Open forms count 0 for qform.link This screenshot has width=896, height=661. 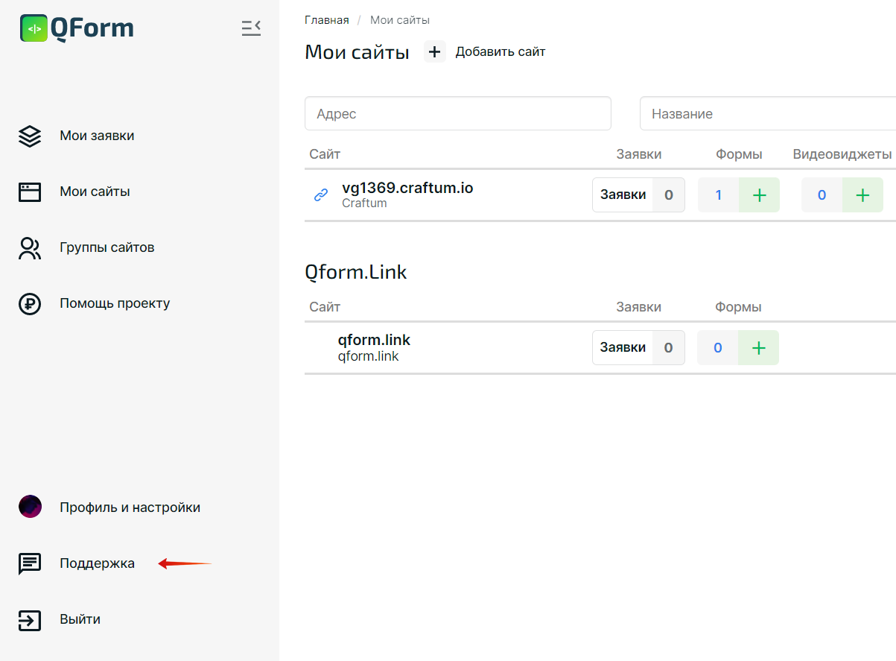point(717,348)
